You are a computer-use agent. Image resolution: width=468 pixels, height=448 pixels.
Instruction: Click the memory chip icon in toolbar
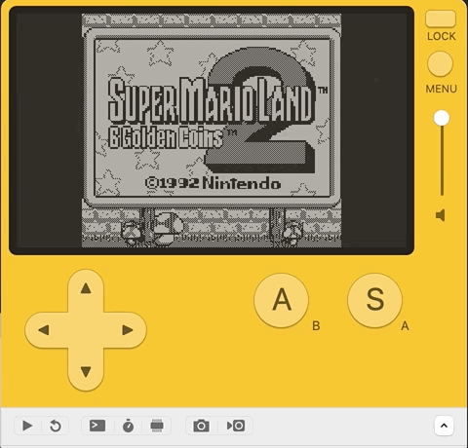tap(157, 426)
